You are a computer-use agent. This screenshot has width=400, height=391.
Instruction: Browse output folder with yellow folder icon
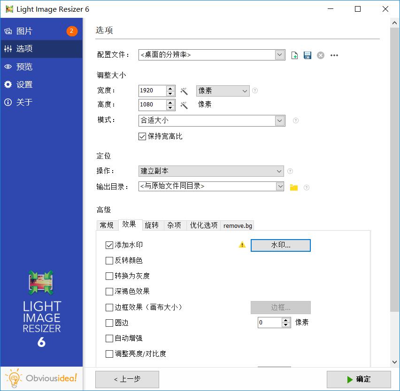tap(294, 187)
